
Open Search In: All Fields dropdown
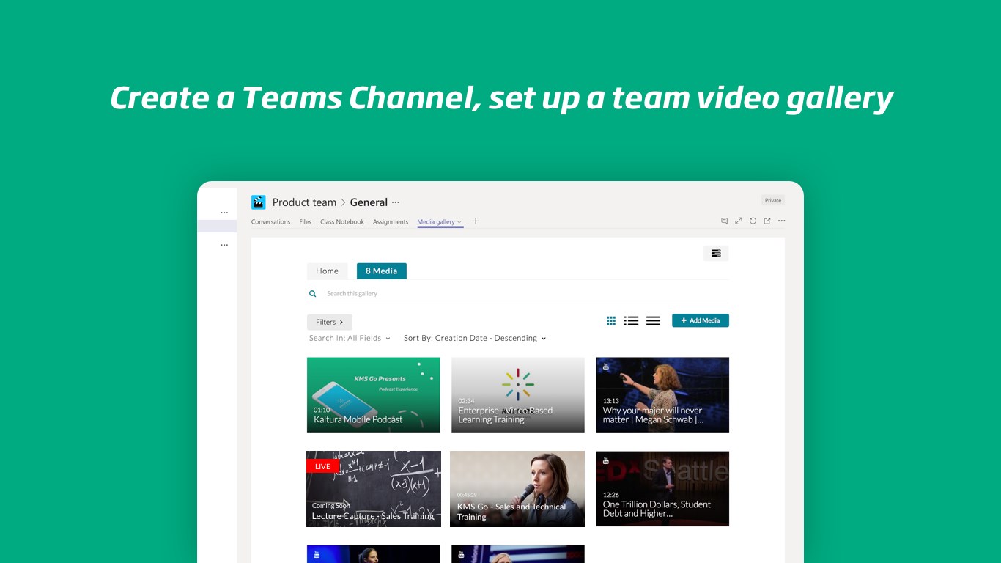click(x=350, y=339)
